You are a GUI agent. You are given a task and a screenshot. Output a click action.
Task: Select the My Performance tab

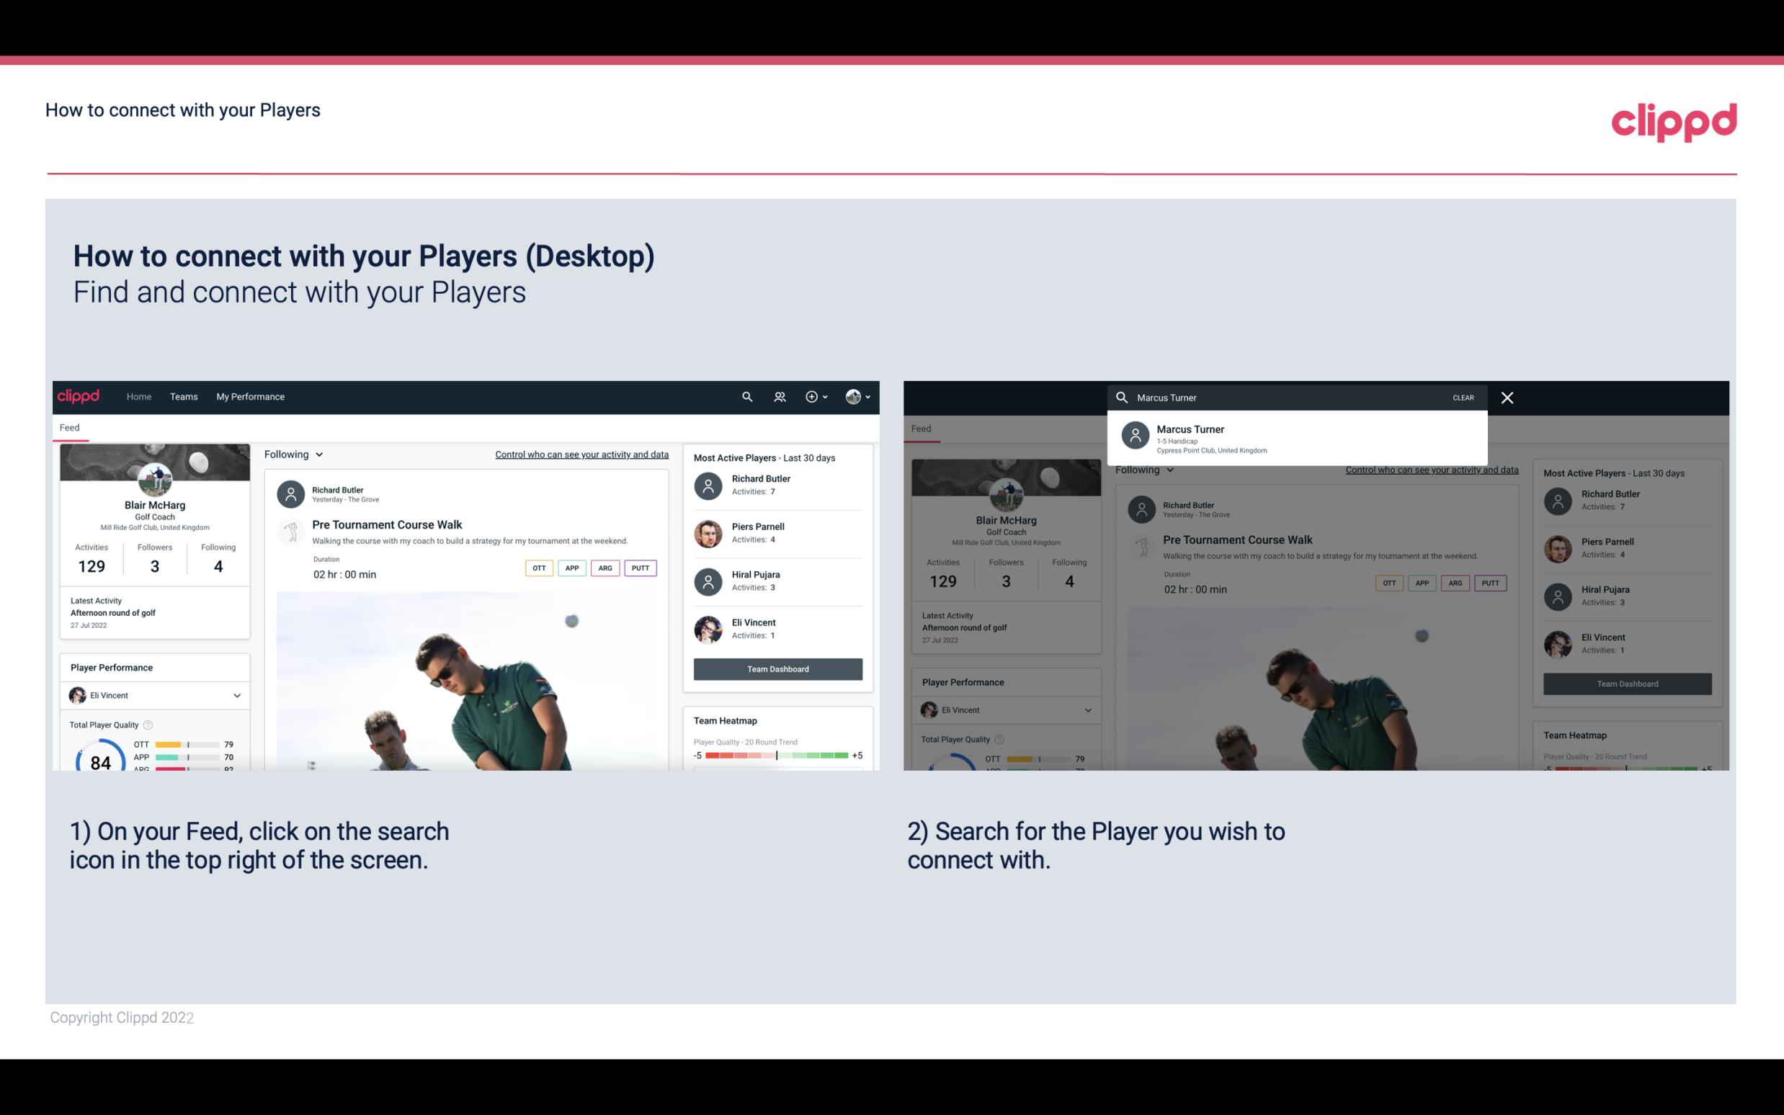pyautogui.click(x=251, y=395)
